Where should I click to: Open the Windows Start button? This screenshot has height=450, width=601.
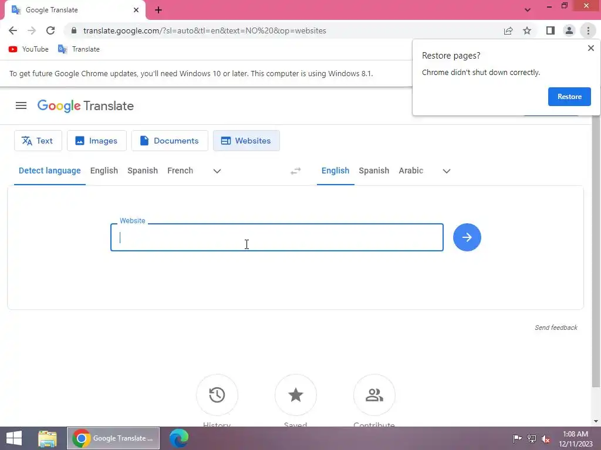coord(14,438)
